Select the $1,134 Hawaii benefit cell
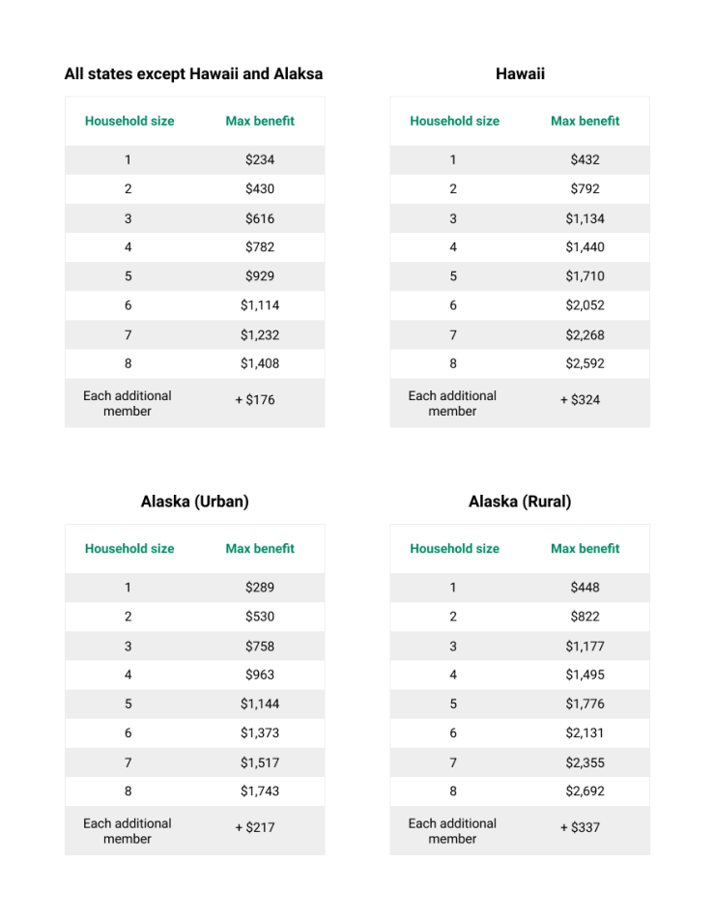 [x=585, y=218]
